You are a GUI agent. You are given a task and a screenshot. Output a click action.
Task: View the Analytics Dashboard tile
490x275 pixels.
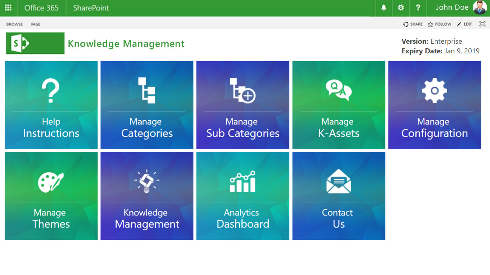point(242,196)
